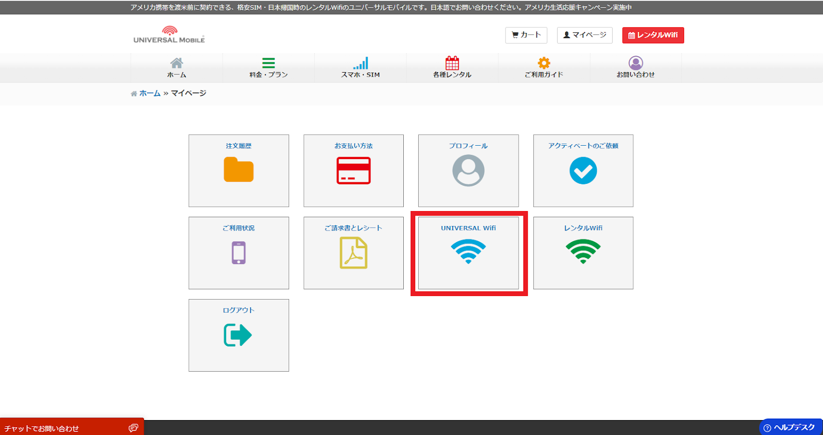Click the プロフィール tile title
The image size is (823, 435).
point(468,146)
